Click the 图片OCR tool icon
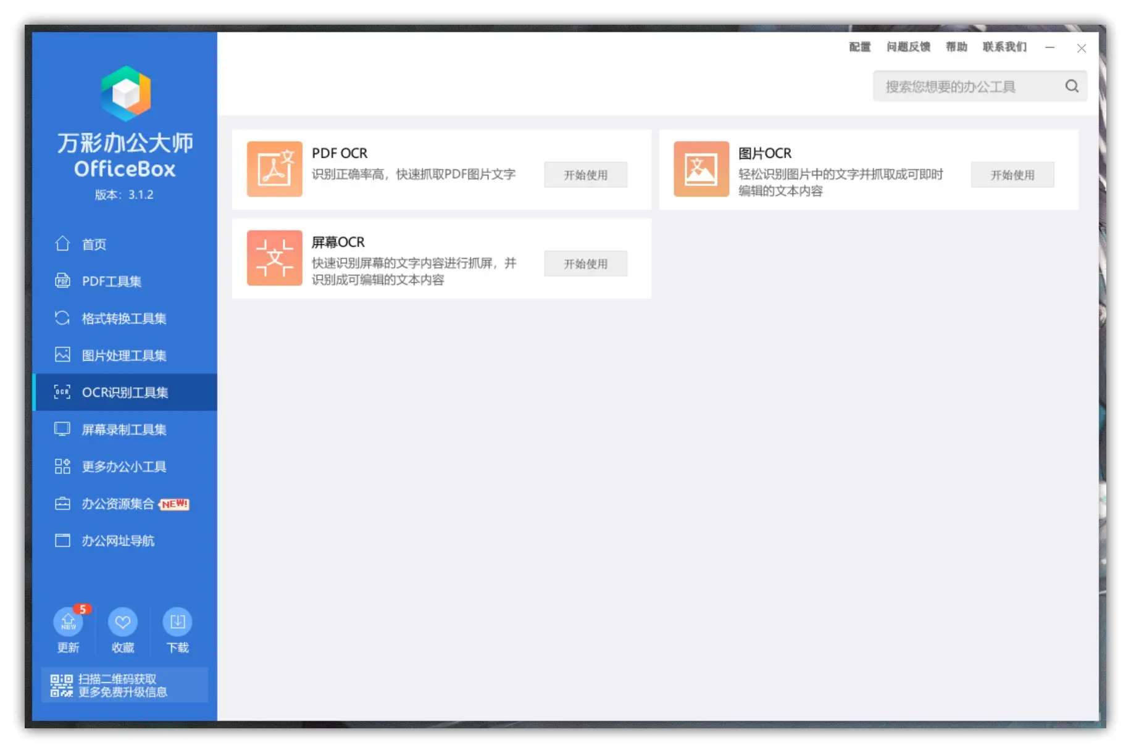The image size is (1131, 753). pyautogui.click(x=701, y=169)
